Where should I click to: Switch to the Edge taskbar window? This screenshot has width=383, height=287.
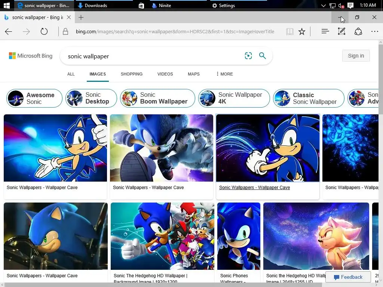coord(44,5)
